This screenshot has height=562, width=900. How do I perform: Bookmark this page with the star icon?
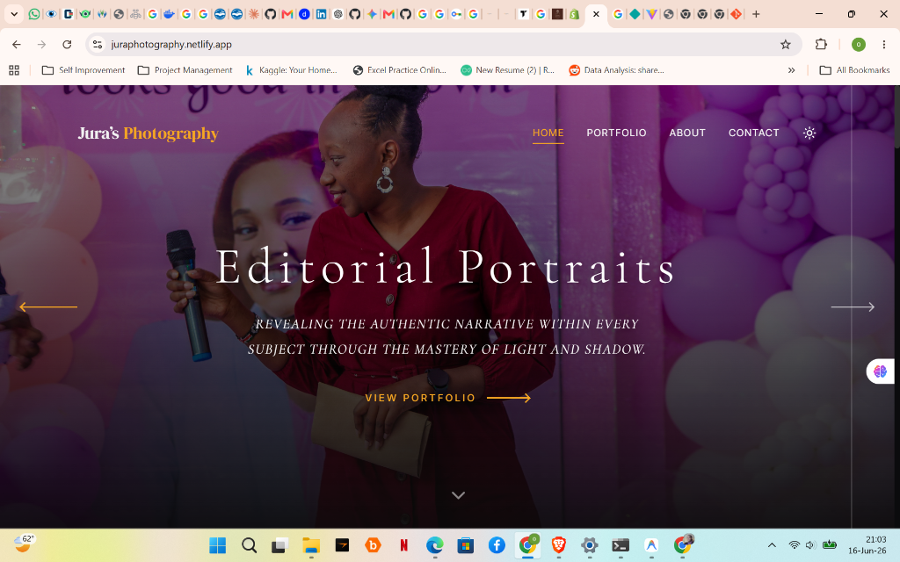[786, 44]
